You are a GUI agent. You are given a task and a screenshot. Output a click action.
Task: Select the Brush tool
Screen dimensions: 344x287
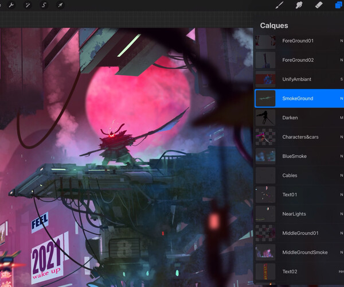(279, 5)
